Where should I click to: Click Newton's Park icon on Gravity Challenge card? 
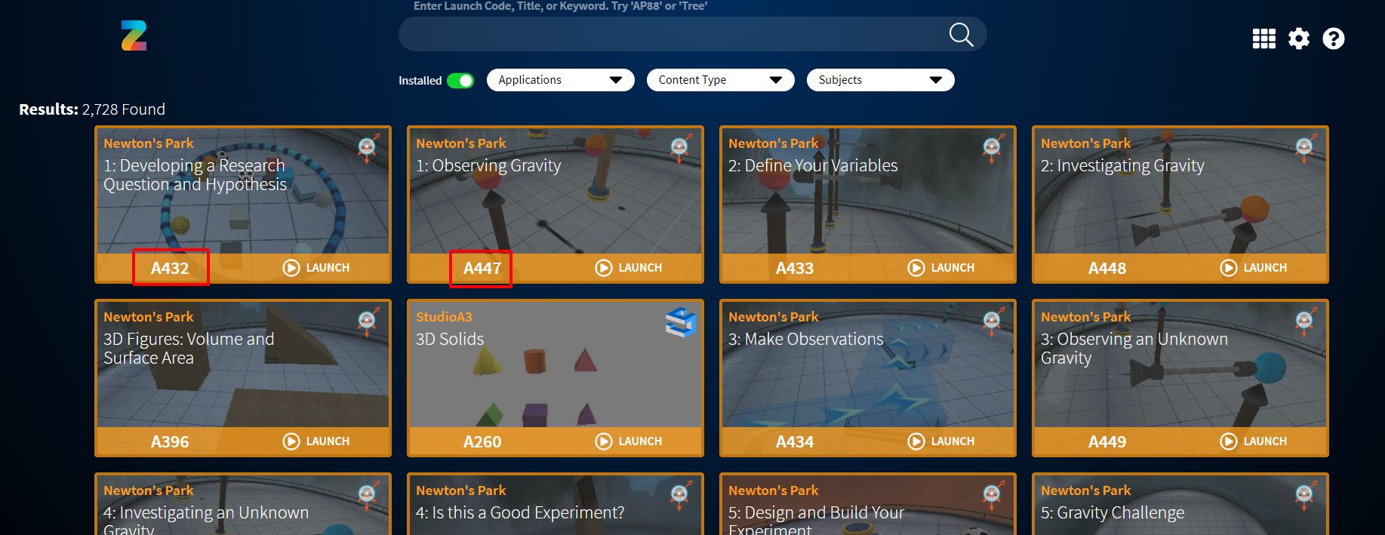[x=1304, y=496]
